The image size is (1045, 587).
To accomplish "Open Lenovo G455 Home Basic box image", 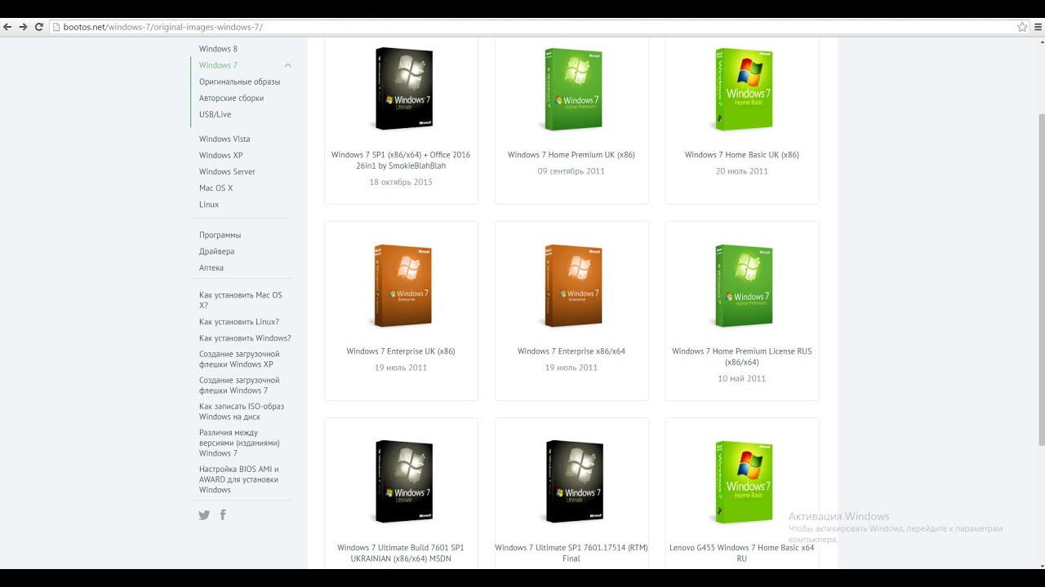I will coord(742,482).
